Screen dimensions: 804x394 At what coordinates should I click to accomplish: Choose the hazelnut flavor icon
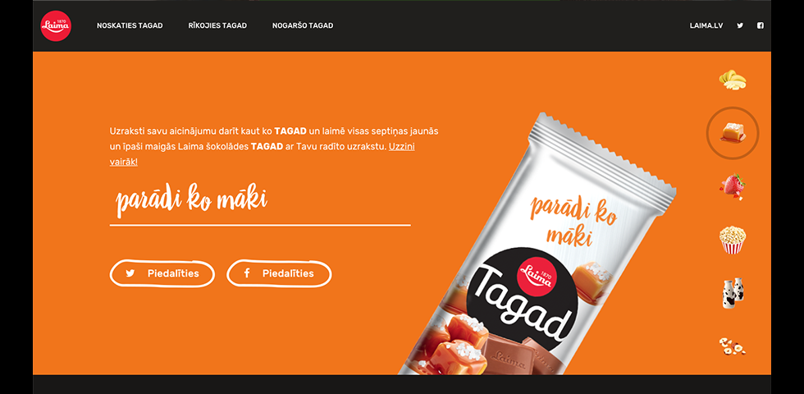pyautogui.click(x=732, y=346)
